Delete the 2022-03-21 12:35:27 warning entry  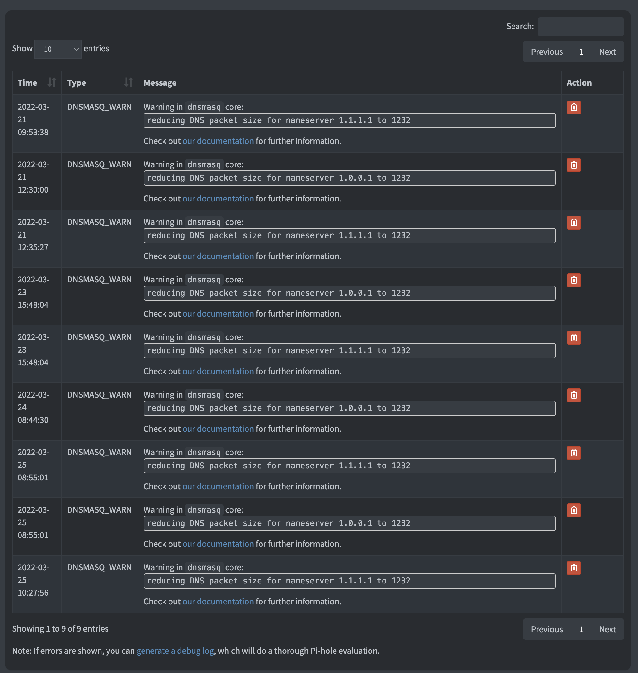pyautogui.click(x=574, y=223)
